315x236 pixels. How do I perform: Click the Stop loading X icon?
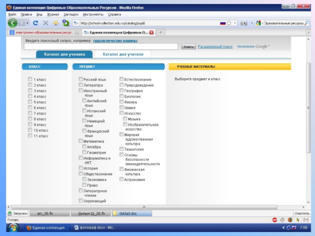tap(46, 23)
